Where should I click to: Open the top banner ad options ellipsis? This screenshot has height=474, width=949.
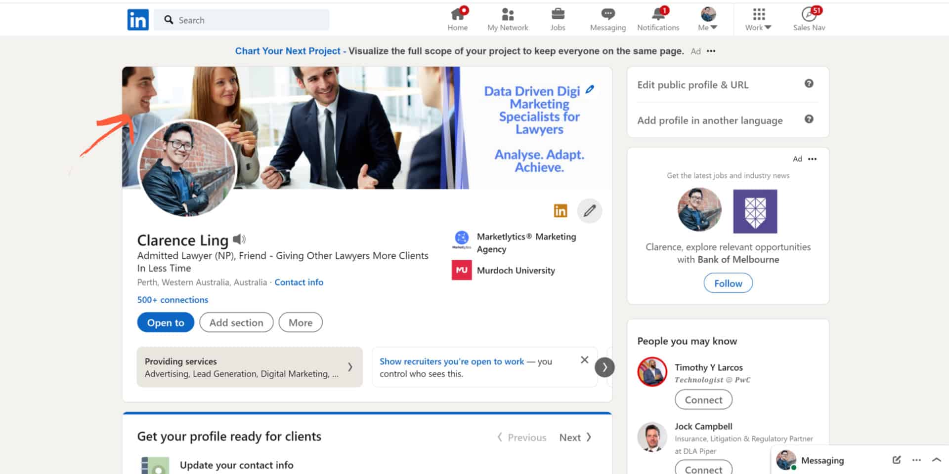(711, 51)
